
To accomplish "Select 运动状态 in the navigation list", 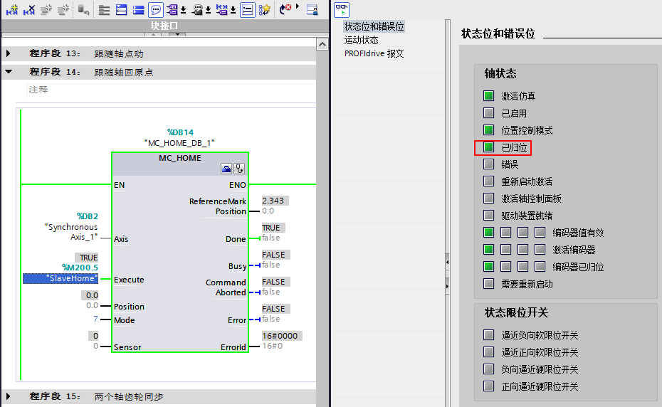I will click(x=362, y=40).
